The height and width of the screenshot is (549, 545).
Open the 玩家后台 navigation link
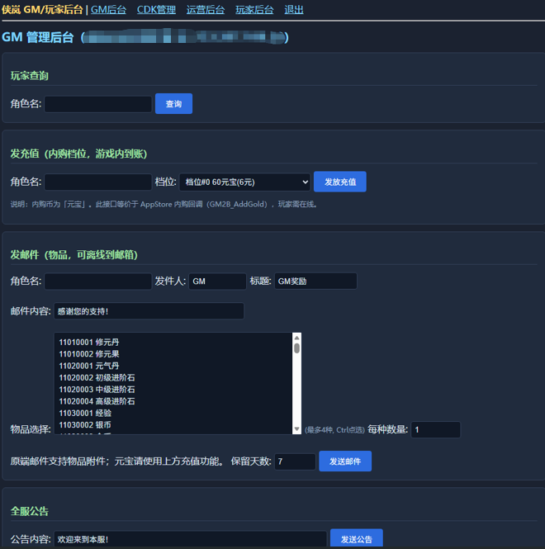(x=254, y=9)
